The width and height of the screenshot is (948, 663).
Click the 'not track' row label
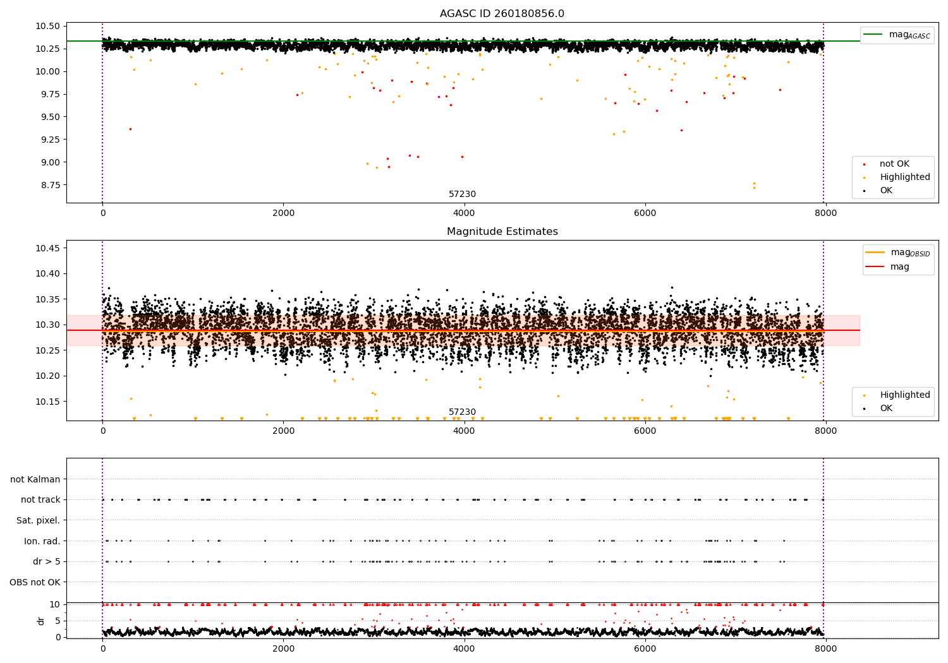pos(40,499)
